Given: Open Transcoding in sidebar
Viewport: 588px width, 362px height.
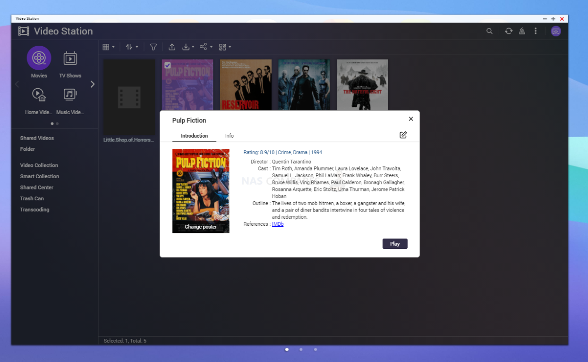Looking at the screenshot, I should pos(34,210).
